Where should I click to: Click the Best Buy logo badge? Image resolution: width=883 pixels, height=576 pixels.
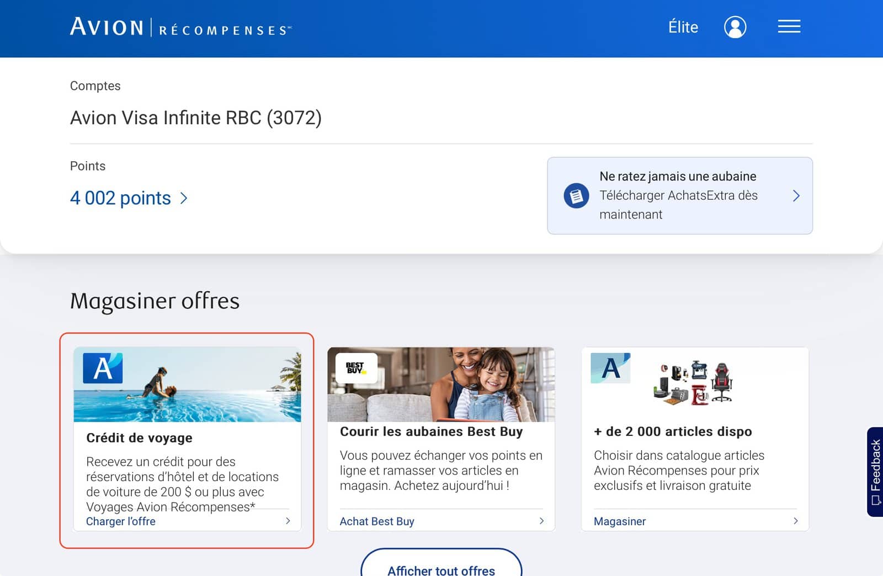[356, 368]
